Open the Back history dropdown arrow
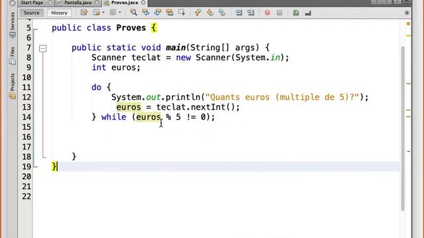 (x=103, y=13)
